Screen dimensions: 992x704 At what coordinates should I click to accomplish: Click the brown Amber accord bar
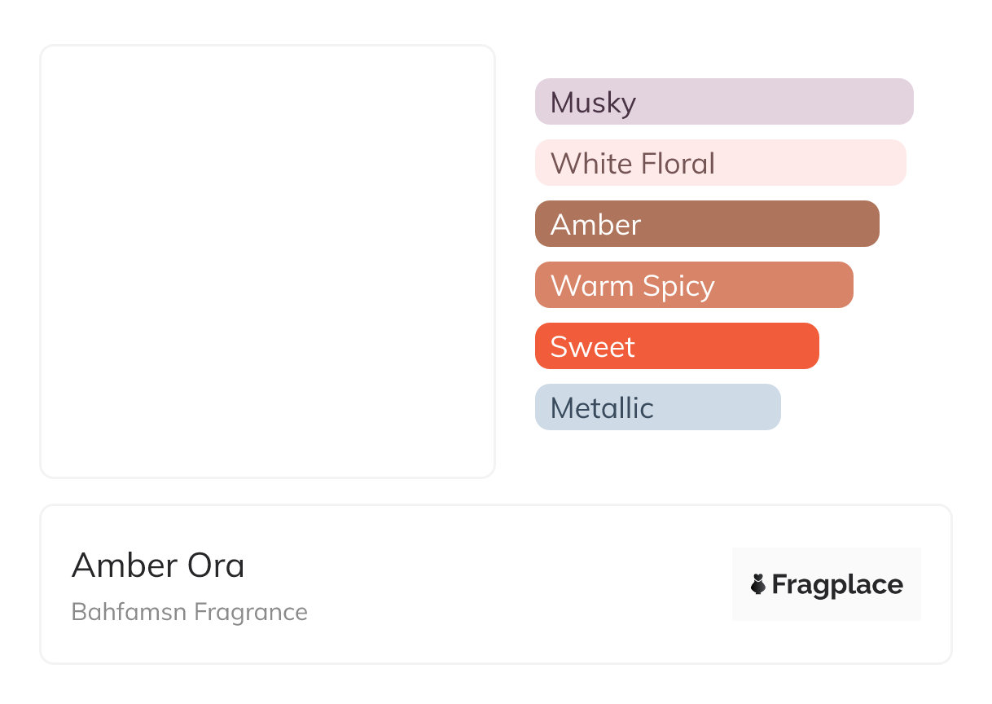pyautogui.click(x=707, y=224)
